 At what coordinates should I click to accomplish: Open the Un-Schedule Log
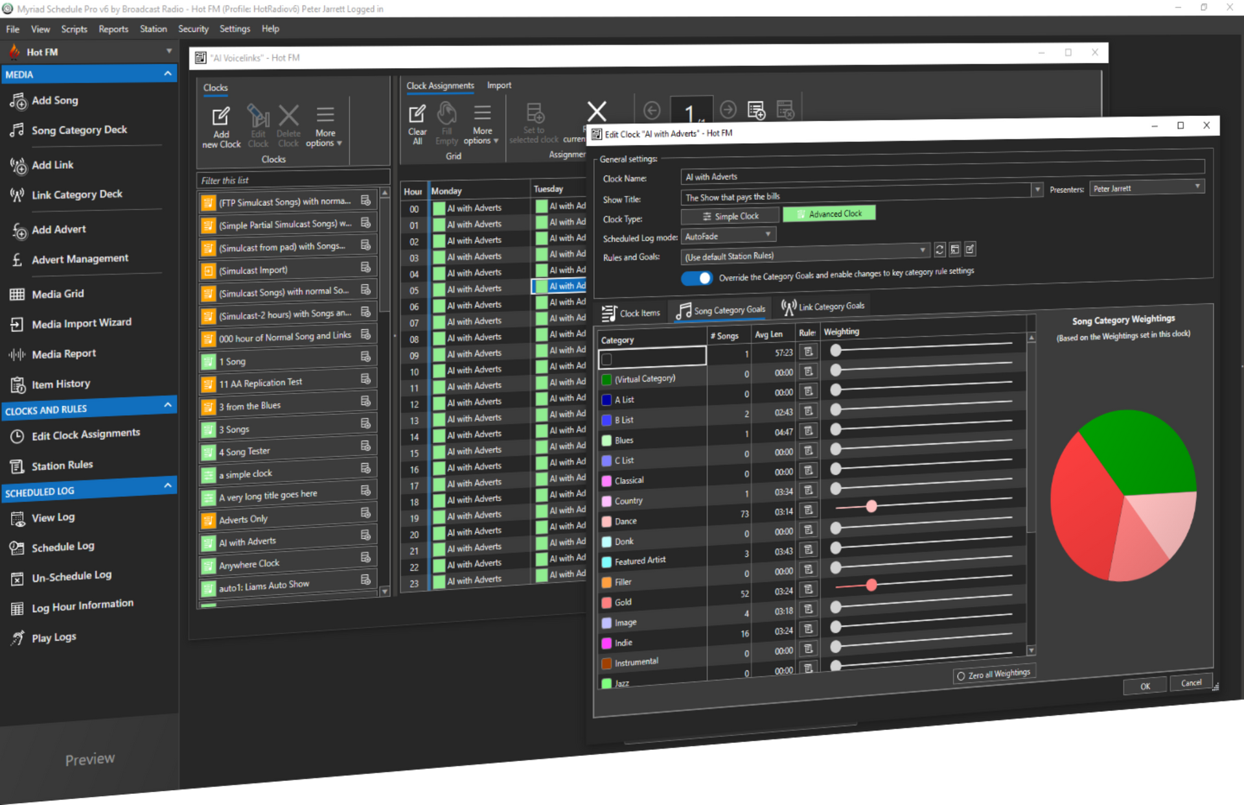[x=71, y=576]
